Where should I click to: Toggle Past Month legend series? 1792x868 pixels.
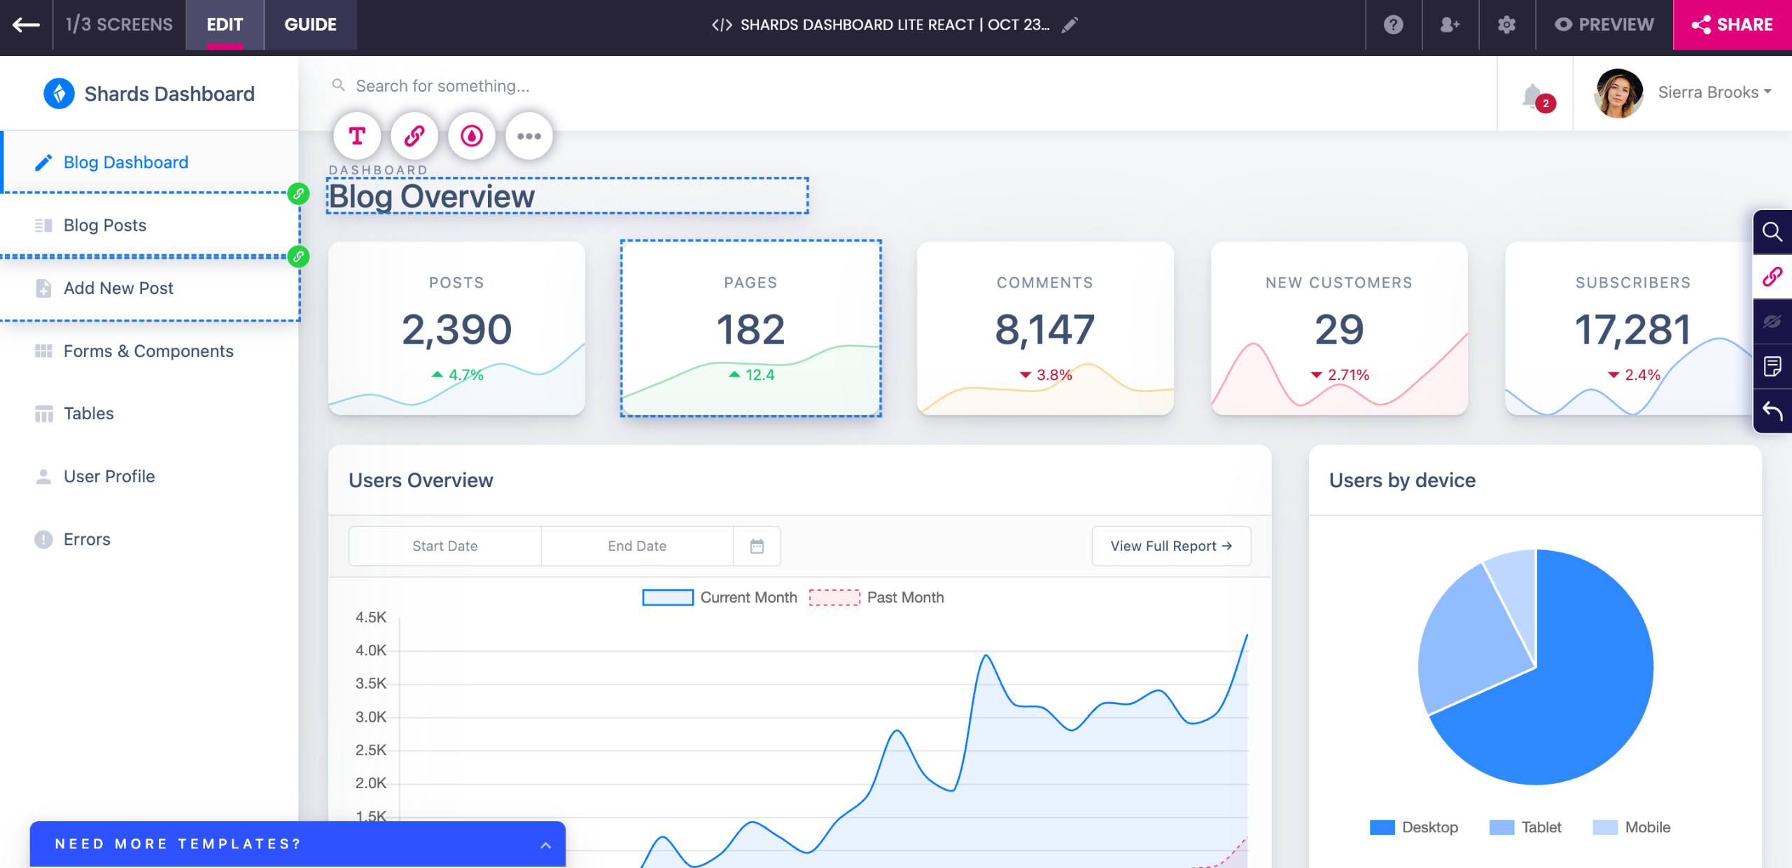[x=834, y=597]
